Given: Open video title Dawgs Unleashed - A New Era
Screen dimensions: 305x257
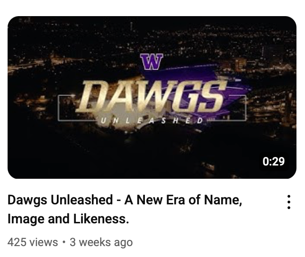Looking at the screenshot, I should [x=125, y=209].
